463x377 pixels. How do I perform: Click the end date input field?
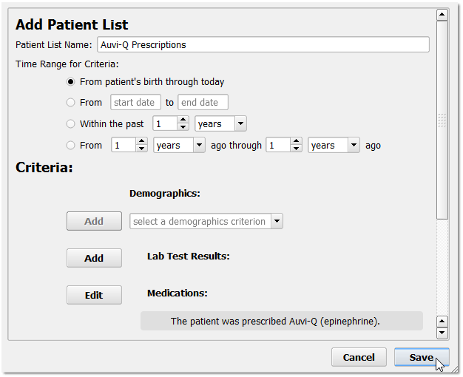203,103
